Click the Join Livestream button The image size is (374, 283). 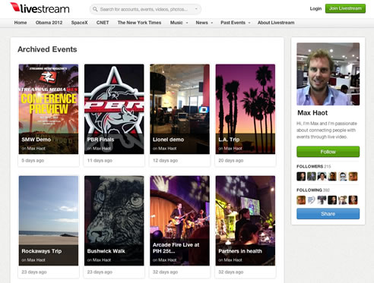click(345, 8)
